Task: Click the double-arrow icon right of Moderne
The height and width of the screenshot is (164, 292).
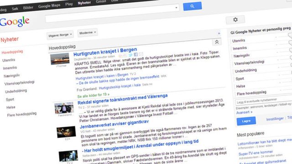Action: point(219,33)
